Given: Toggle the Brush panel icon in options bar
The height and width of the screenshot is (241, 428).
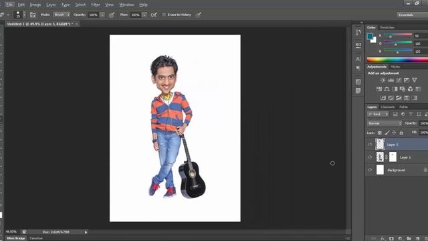Looking at the screenshot, I should click(33, 15).
